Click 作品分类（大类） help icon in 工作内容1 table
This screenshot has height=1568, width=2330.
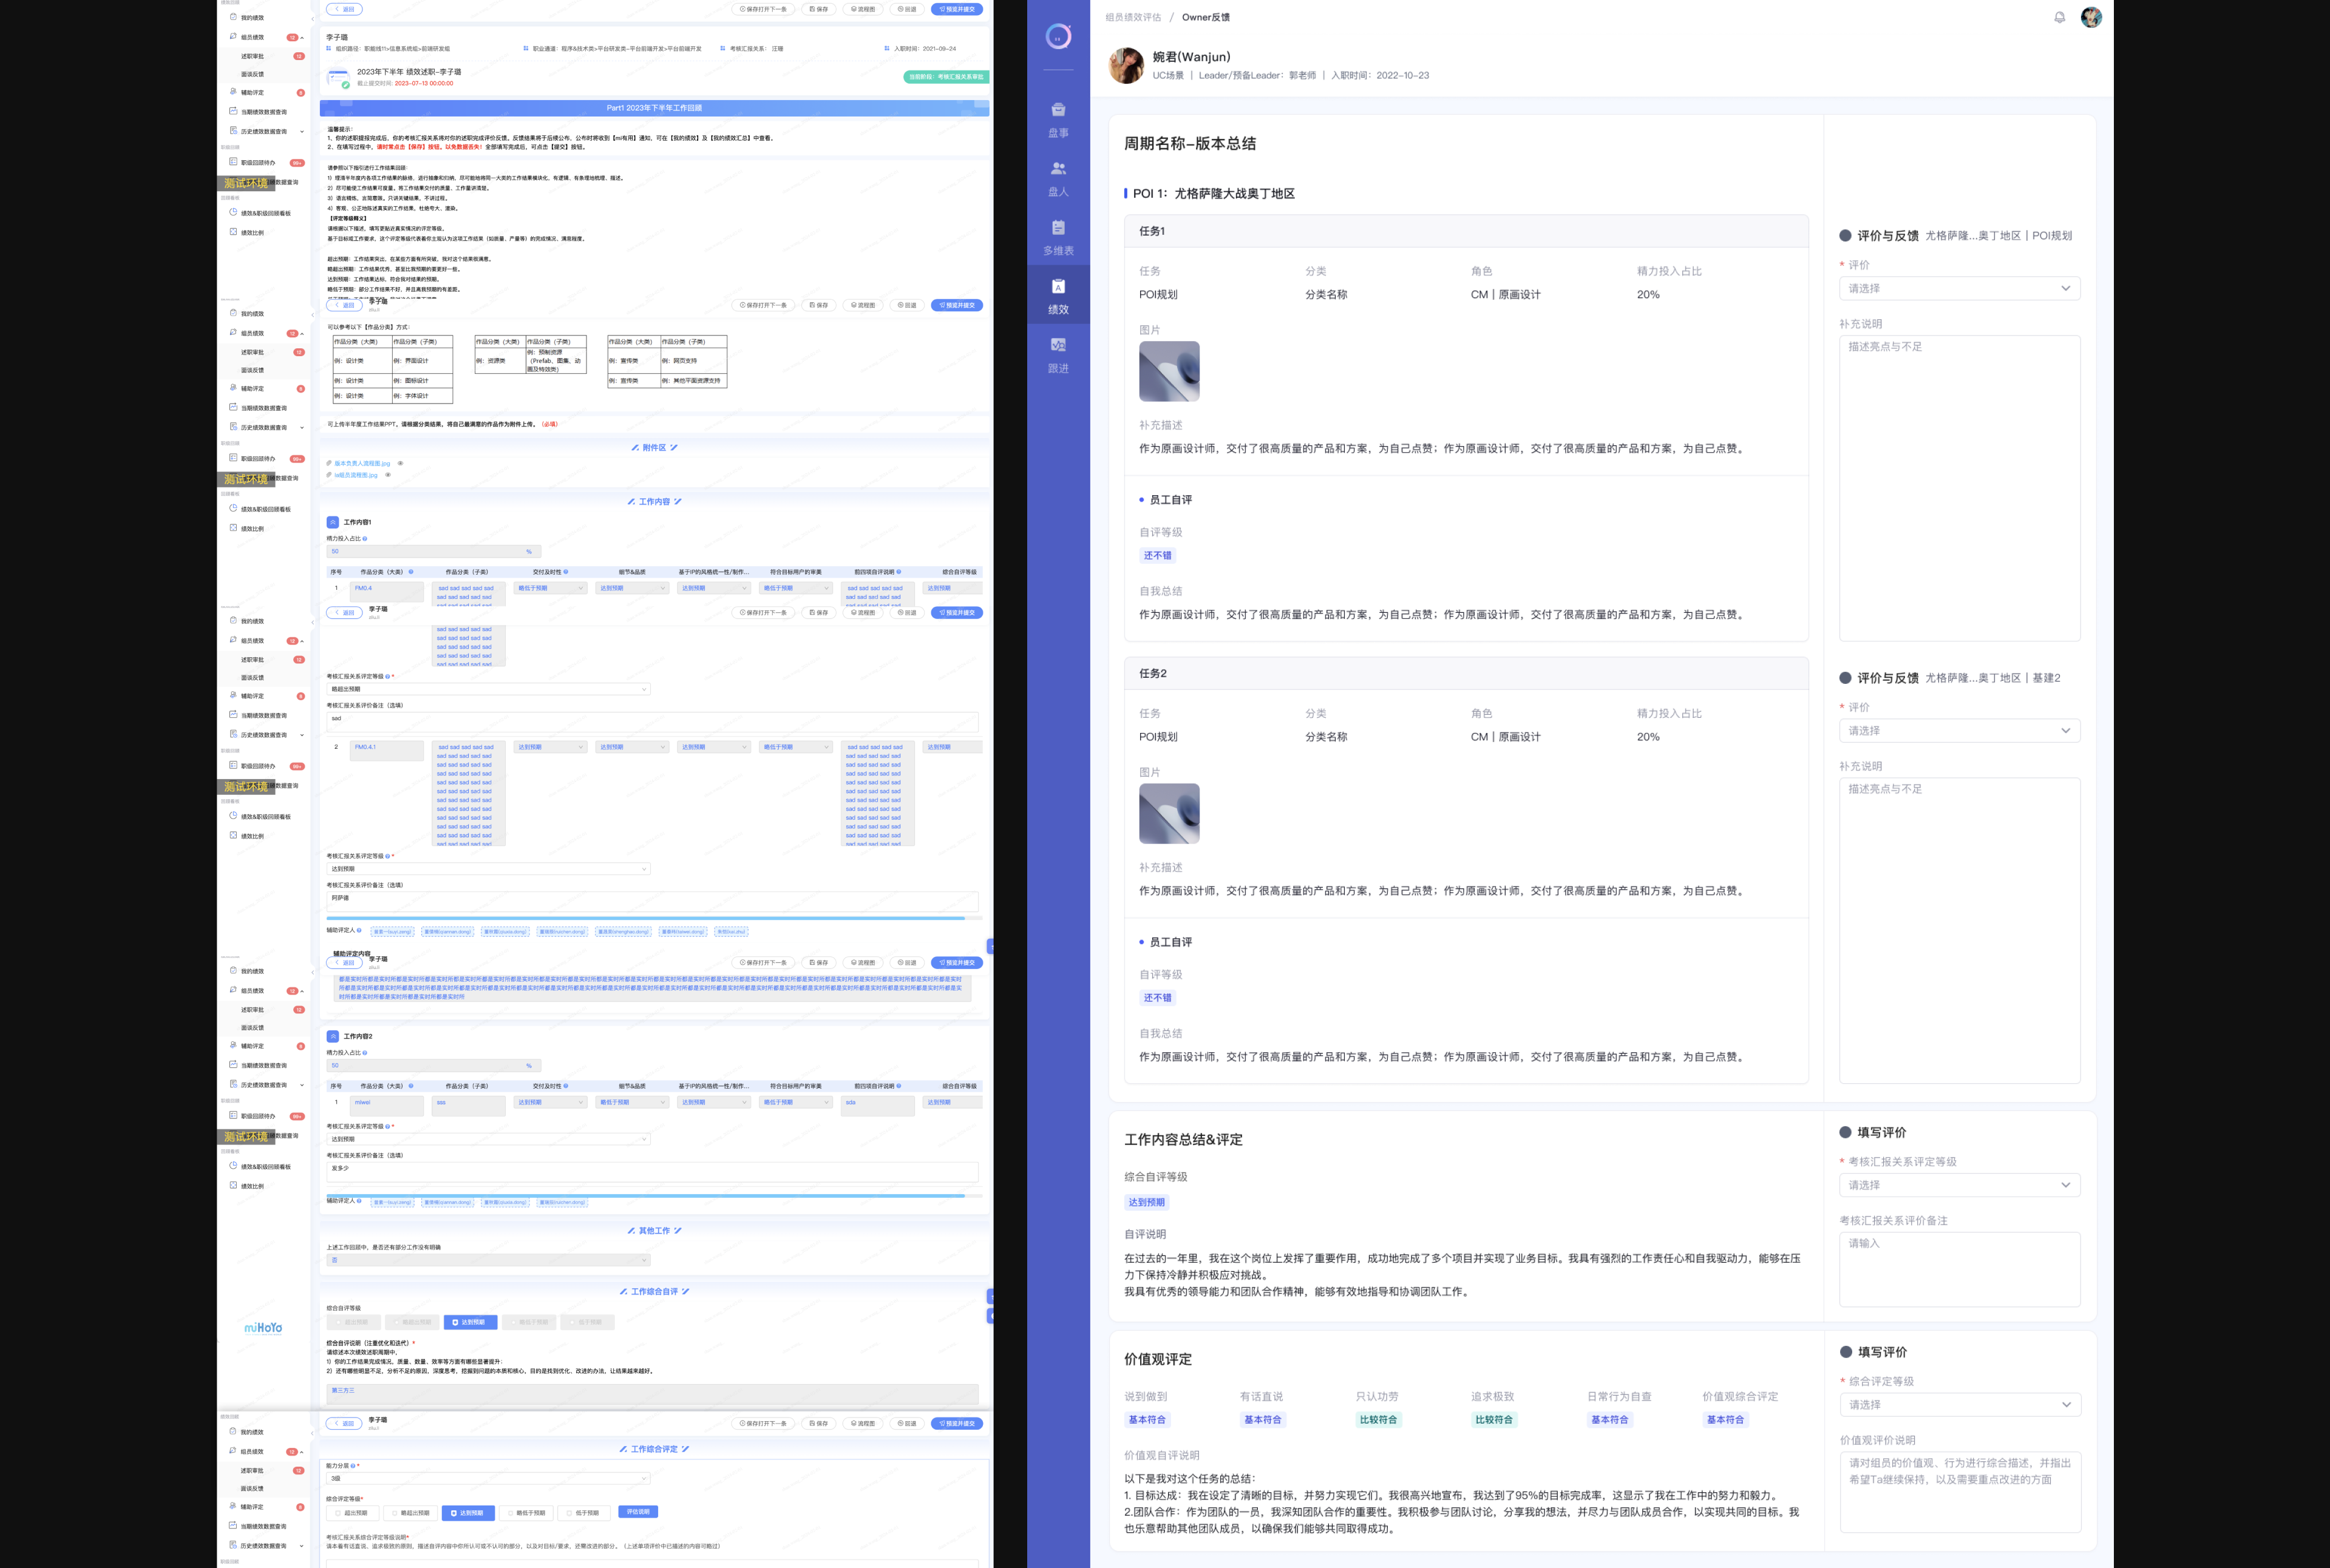[x=410, y=572]
